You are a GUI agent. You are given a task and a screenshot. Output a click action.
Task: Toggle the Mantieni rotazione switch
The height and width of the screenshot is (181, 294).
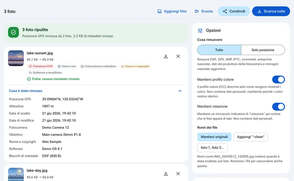[278, 106]
